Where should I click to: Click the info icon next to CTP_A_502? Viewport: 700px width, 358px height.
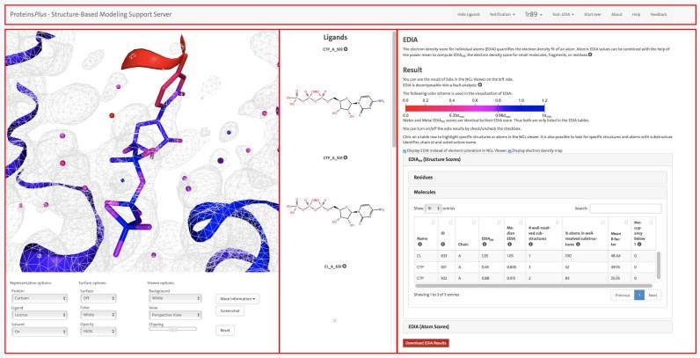click(x=345, y=48)
